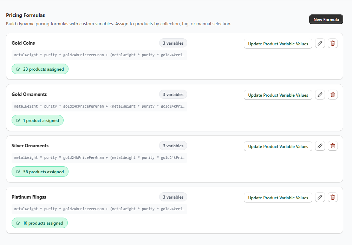Screen dimensions: 352x245
Task: Click the edit pencil icon for Gold Coins
Action: 320,44
